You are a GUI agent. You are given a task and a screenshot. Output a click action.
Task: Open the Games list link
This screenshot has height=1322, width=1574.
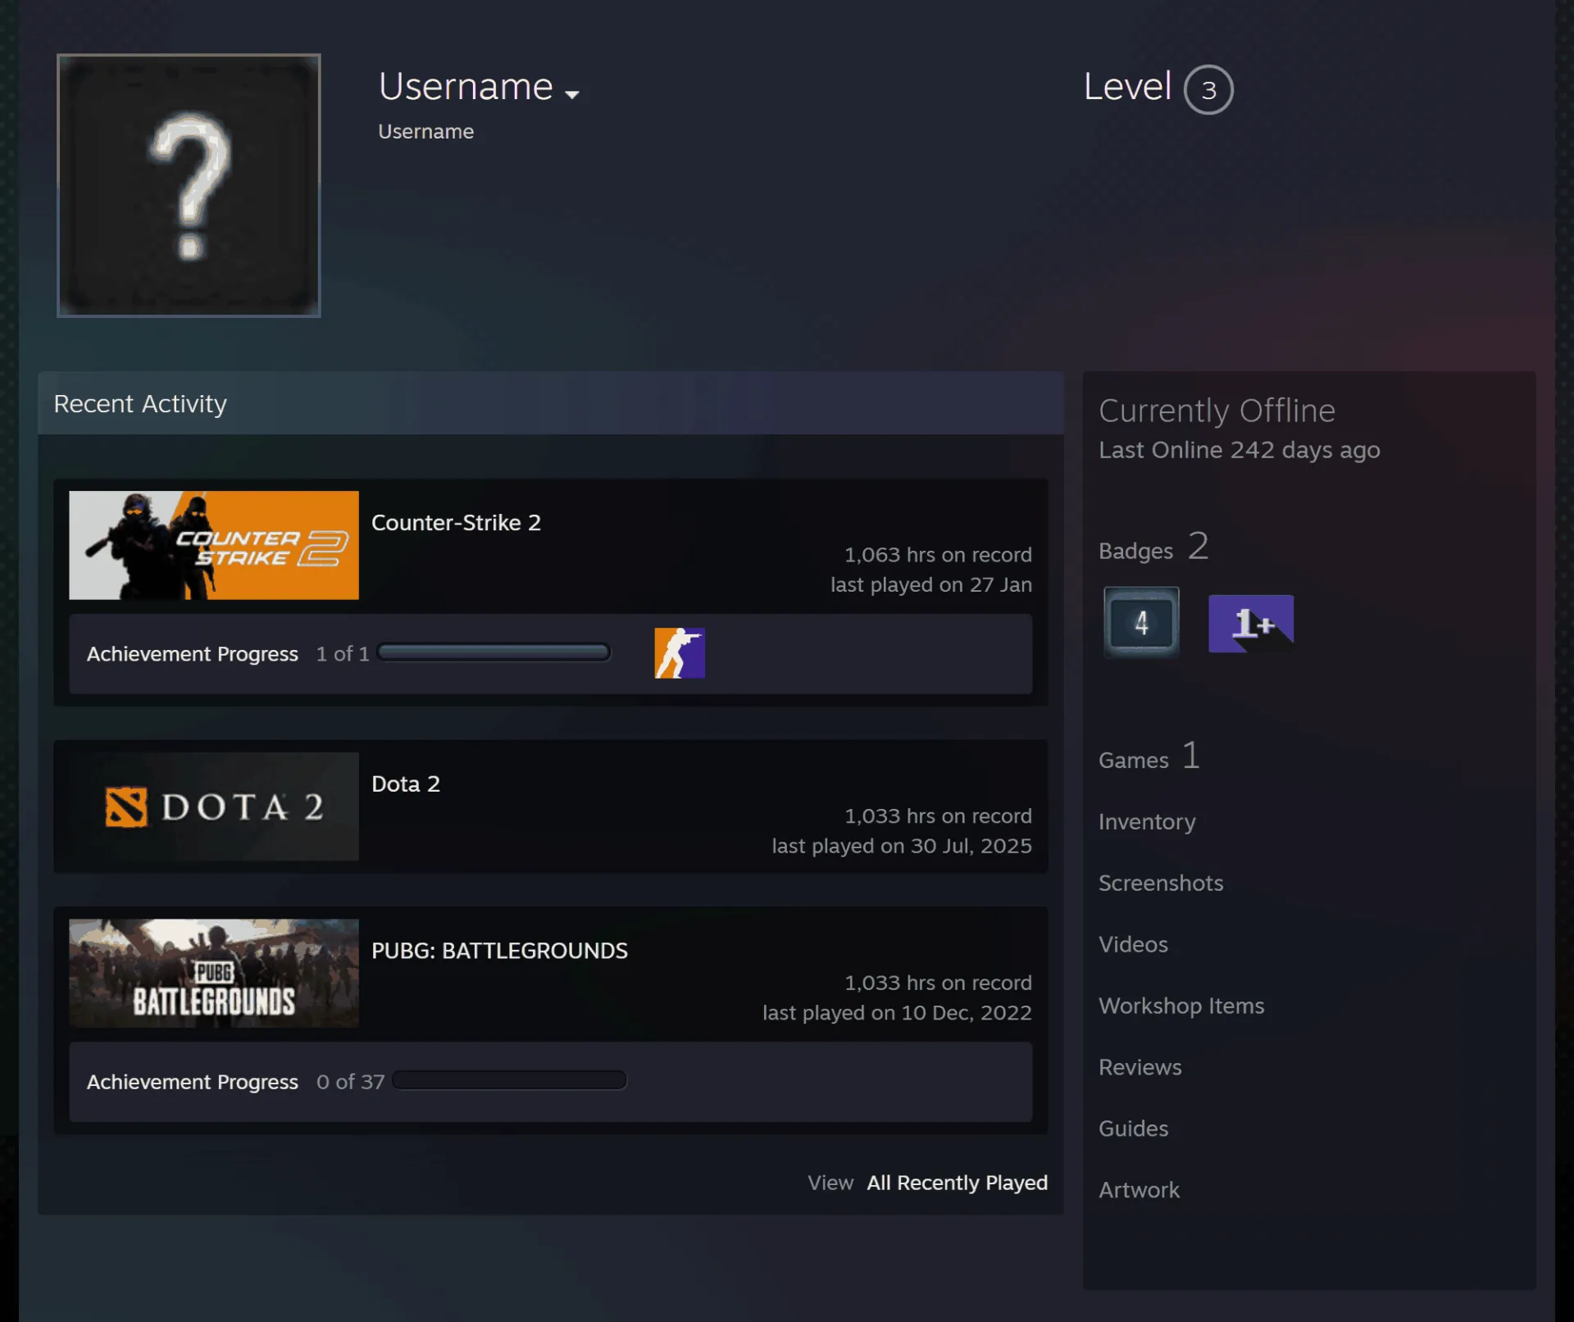[1149, 756]
